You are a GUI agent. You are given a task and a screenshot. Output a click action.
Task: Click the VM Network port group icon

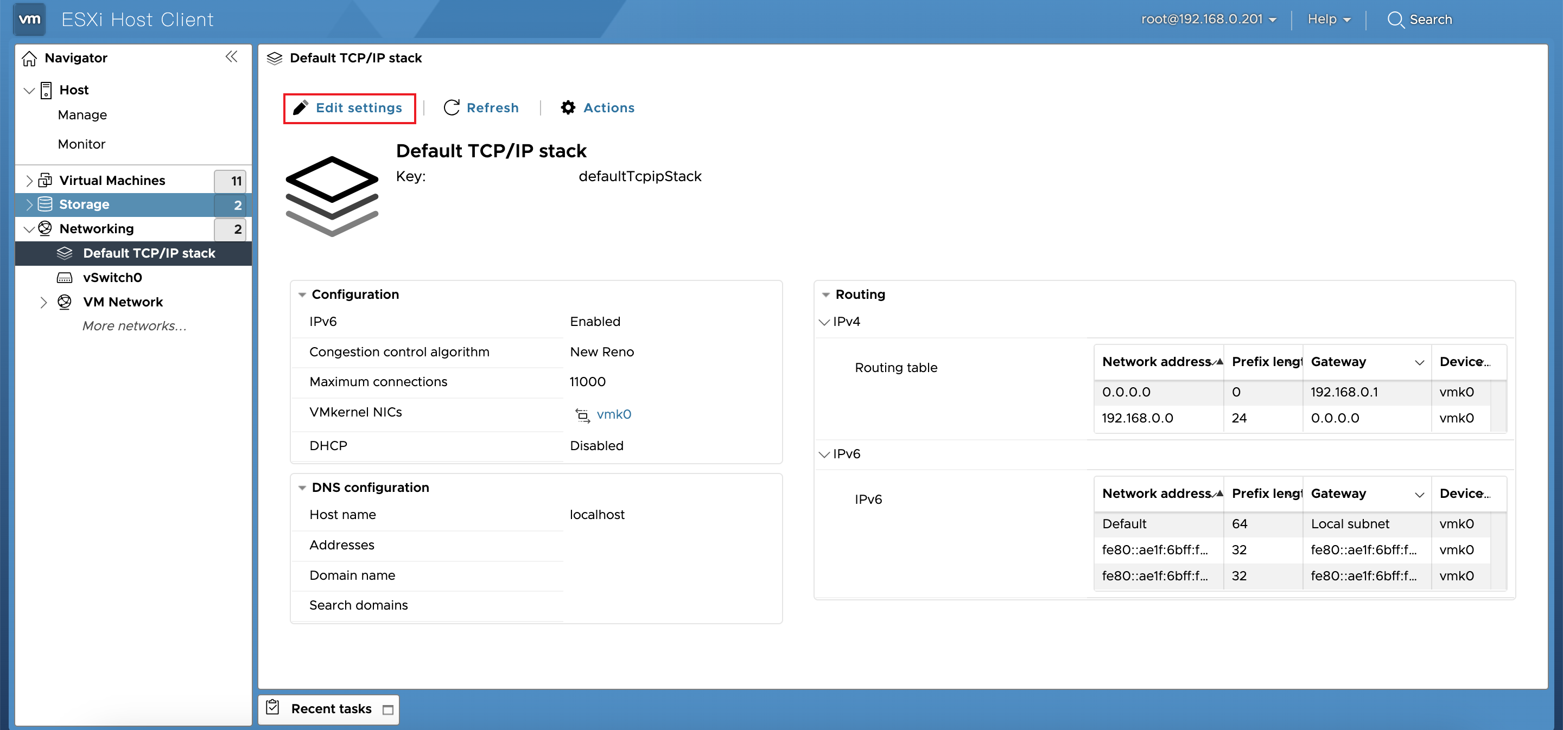point(65,302)
